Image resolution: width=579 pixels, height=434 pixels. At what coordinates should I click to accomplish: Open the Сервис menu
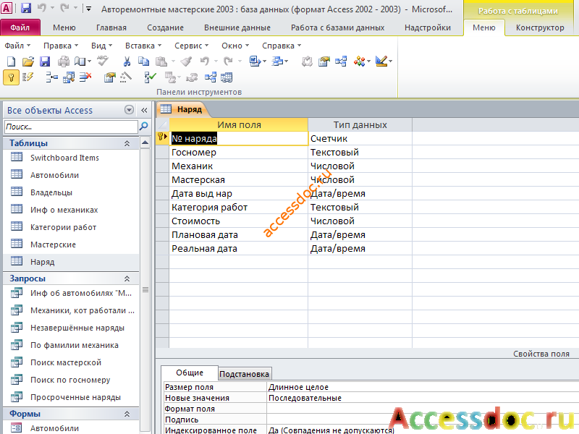point(191,46)
